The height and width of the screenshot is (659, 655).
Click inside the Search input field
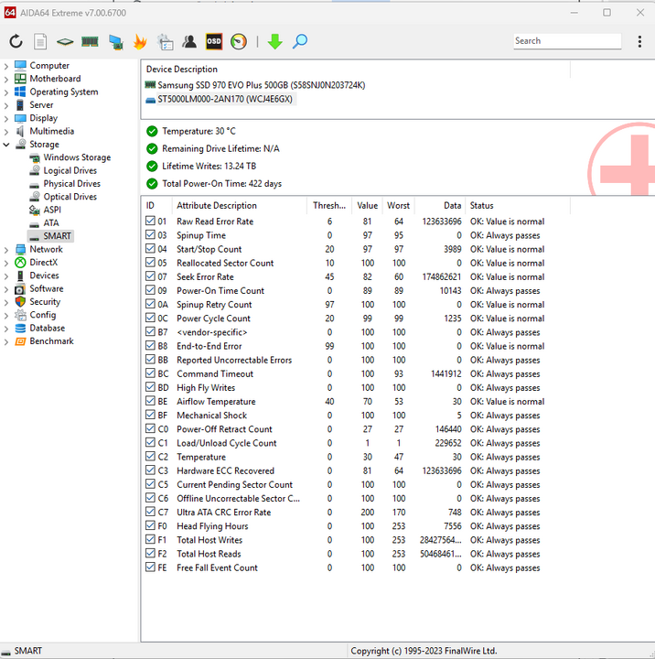tap(558, 41)
